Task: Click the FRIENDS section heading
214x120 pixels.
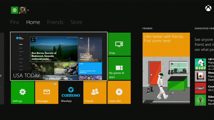Action: (147, 29)
